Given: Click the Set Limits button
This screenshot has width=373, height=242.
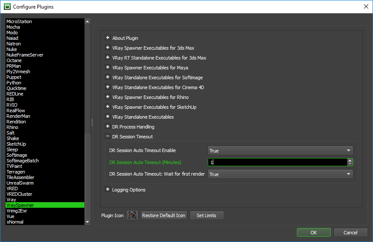Looking at the screenshot, I should 206,215.
